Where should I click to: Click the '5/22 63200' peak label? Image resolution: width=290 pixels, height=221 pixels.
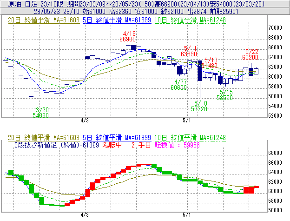[x=250, y=54]
